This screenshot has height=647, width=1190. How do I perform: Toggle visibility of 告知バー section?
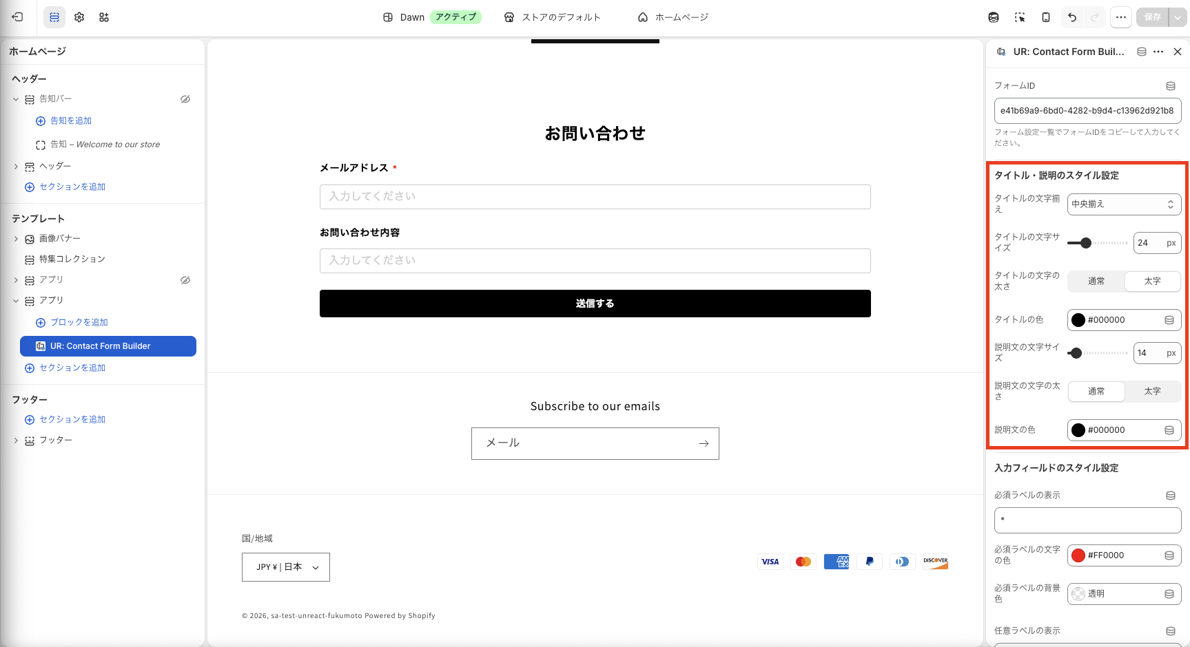185,99
